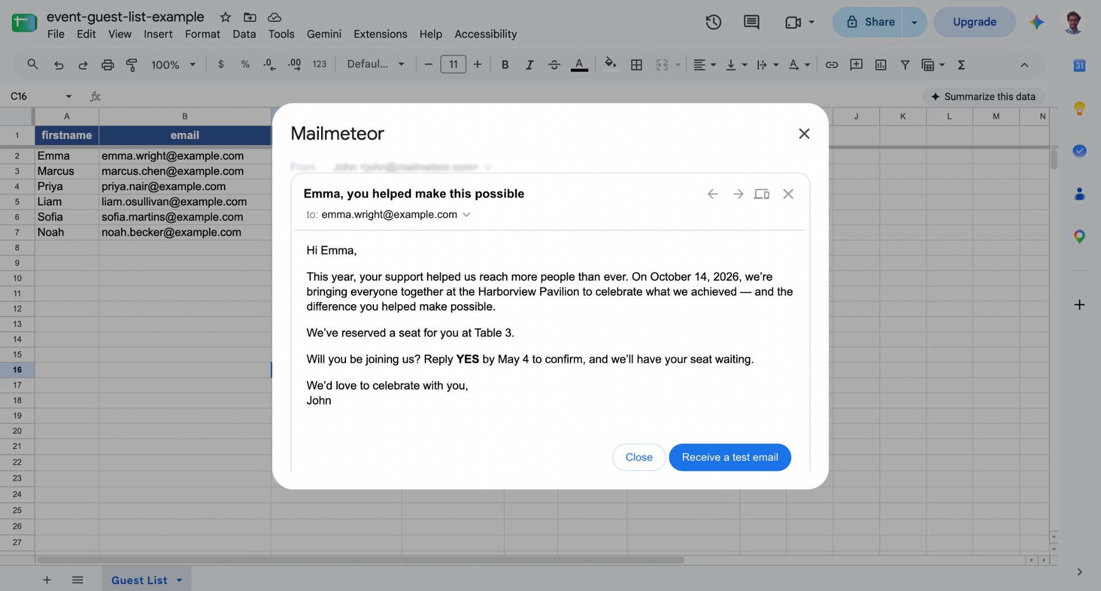Open the functions sigma menu

click(x=961, y=65)
